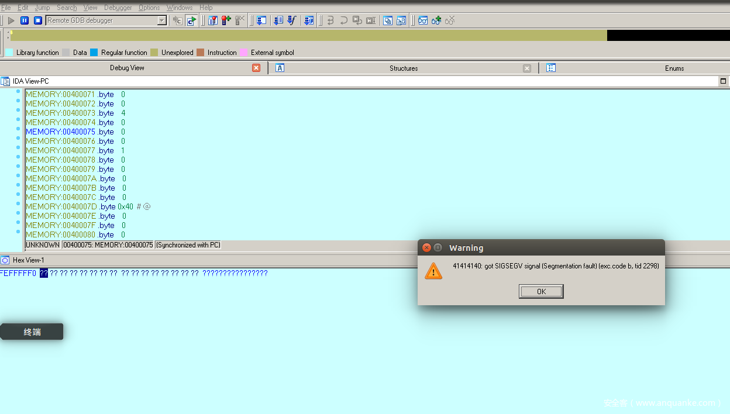
Task: Toggle breakpoint dot beside MEMORY:00400080
Action: (18, 232)
